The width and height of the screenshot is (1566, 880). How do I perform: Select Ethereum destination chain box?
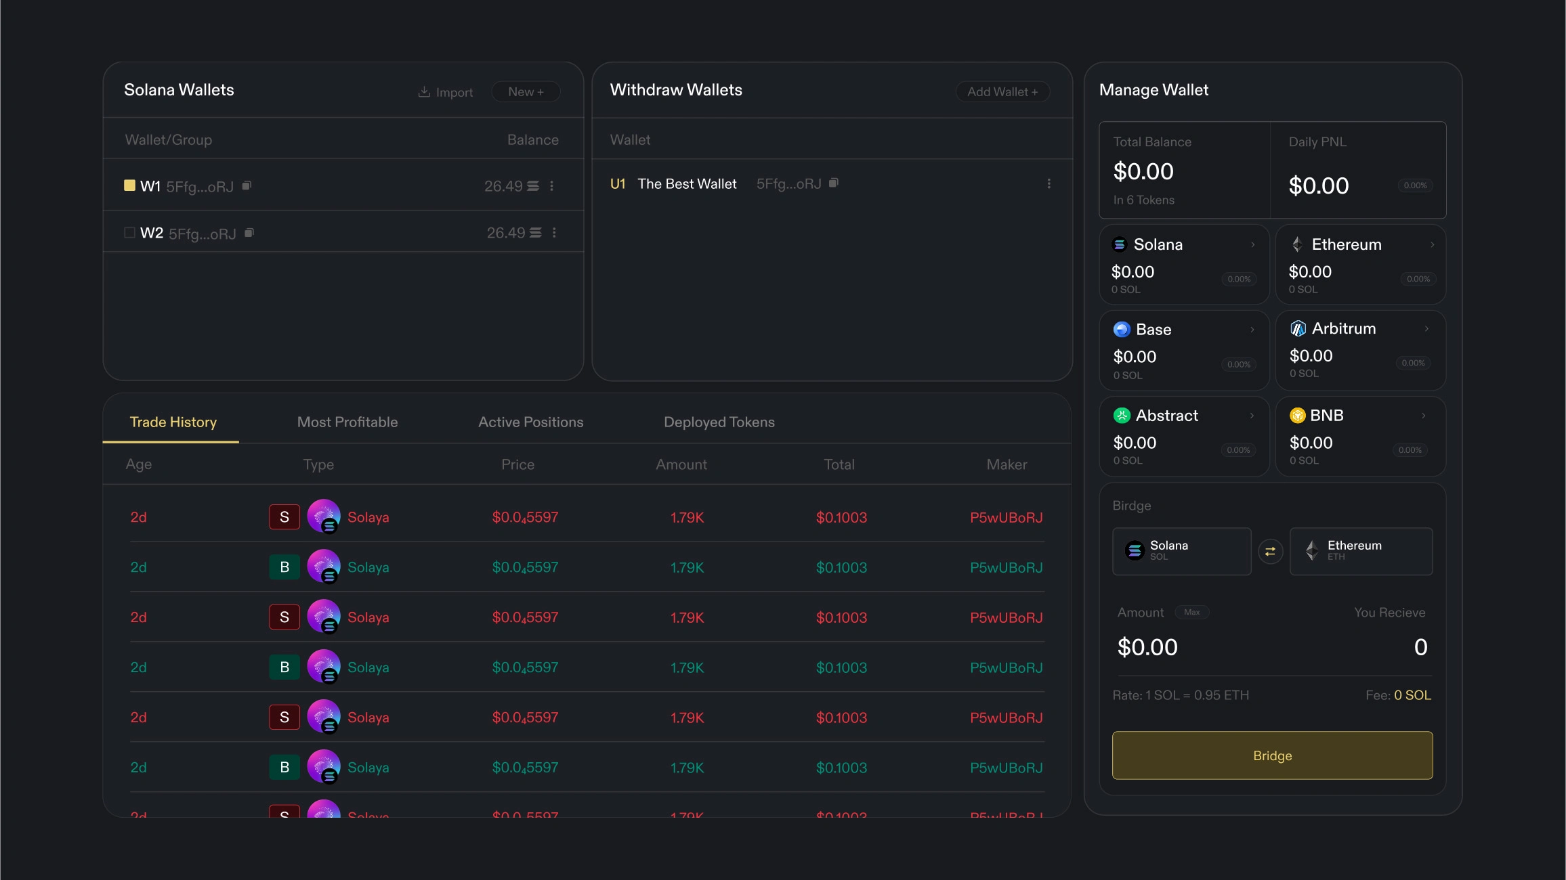(x=1361, y=552)
